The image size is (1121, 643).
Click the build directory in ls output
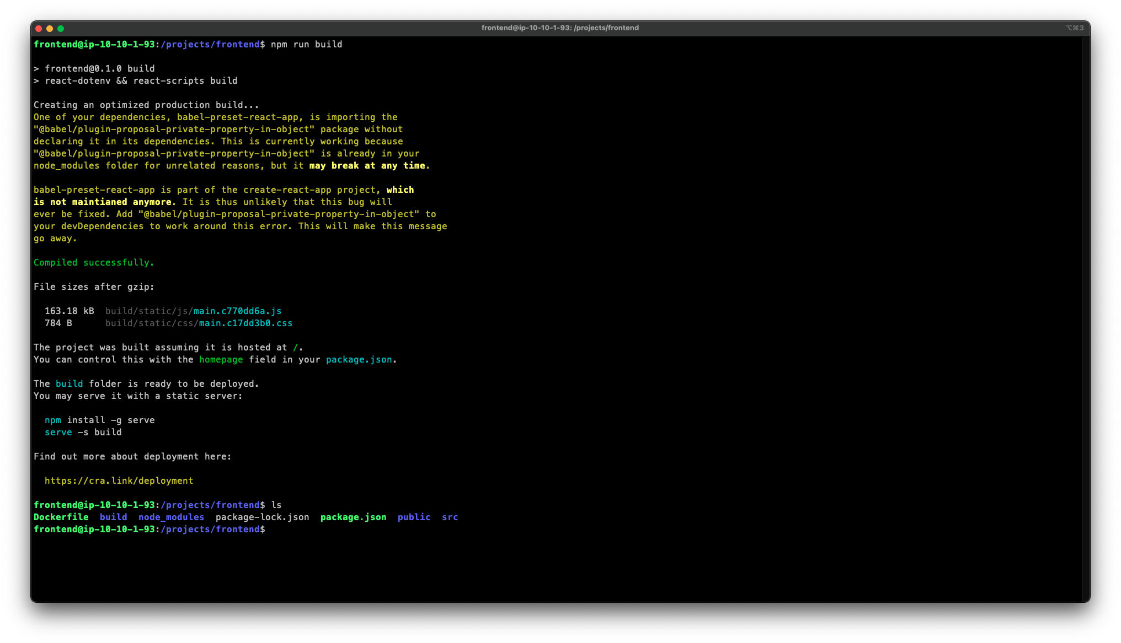point(113,517)
